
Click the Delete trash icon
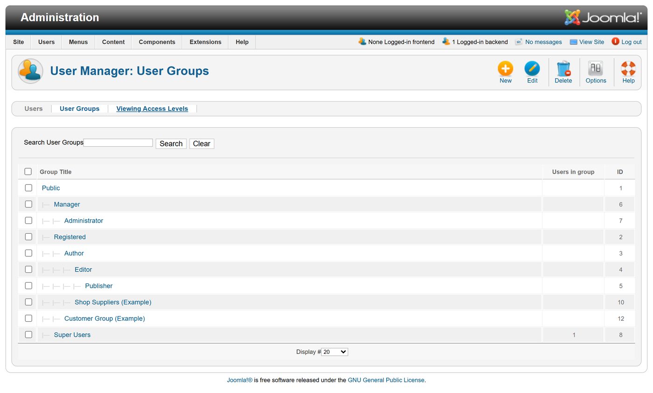point(563,68)
